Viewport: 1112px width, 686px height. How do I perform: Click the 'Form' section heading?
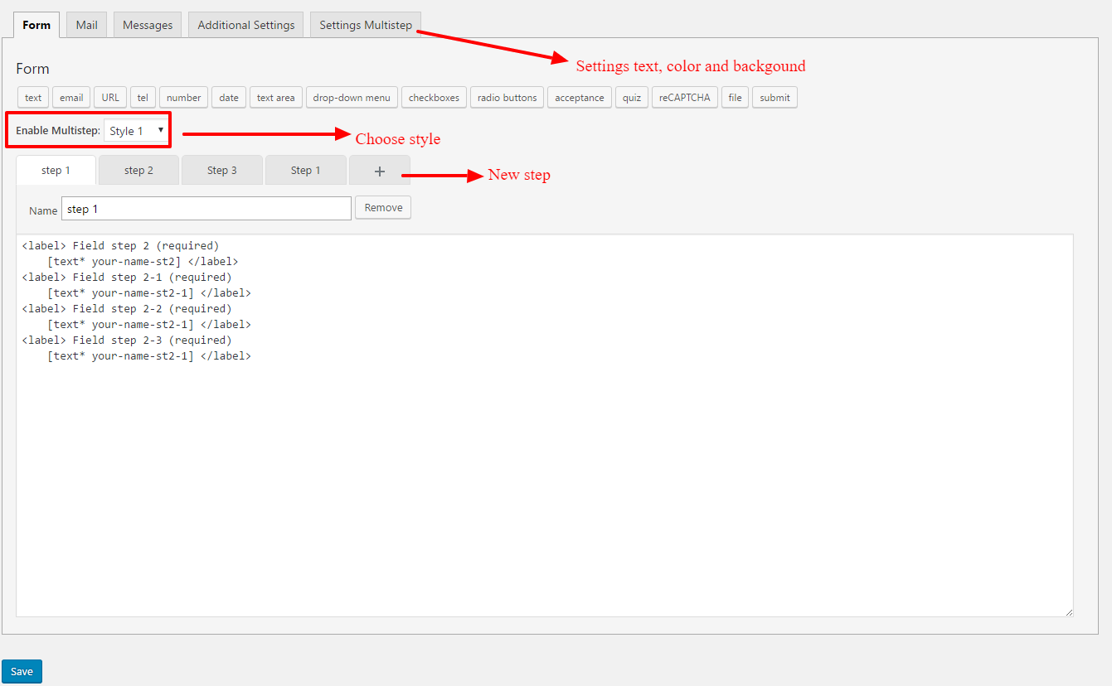pyautogui.click(x=33, y=69)
